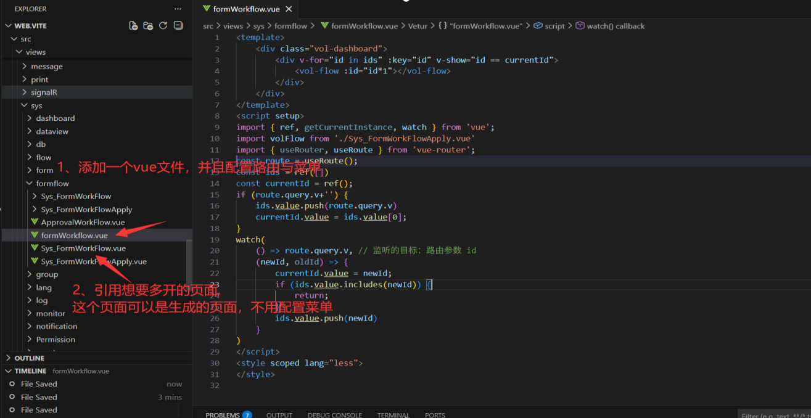811x418 pixels.
Task: Expand the OUTLINE section
Action: [x=29, y=358]
